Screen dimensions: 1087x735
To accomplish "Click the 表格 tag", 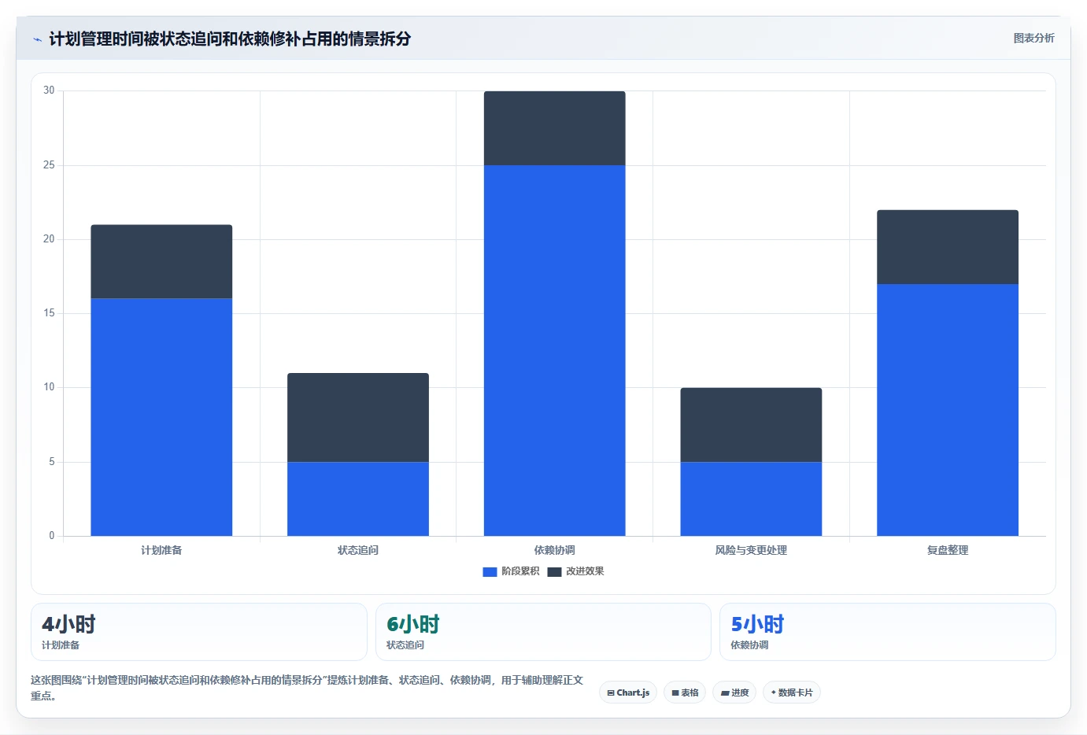I will [x=685, y=693].
